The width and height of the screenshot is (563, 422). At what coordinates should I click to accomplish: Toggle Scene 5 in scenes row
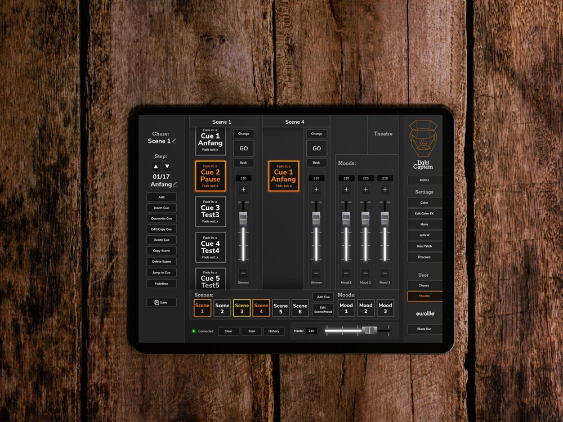tap(280, 308)
